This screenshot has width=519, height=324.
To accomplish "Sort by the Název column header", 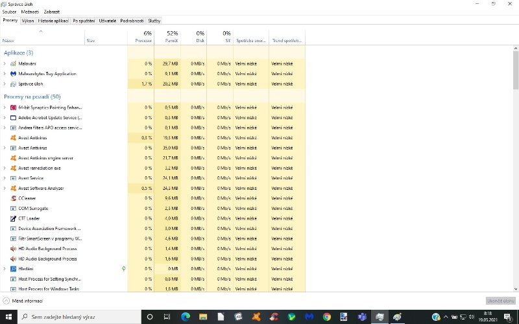I will tap(42, 37).
